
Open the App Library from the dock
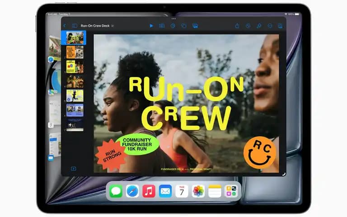(231, 191)
